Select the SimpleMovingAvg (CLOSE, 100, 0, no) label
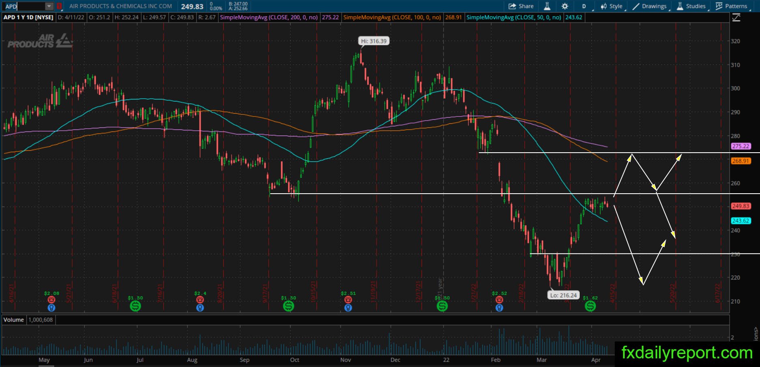Screen dimensions: 760x367 coord(392,17)
